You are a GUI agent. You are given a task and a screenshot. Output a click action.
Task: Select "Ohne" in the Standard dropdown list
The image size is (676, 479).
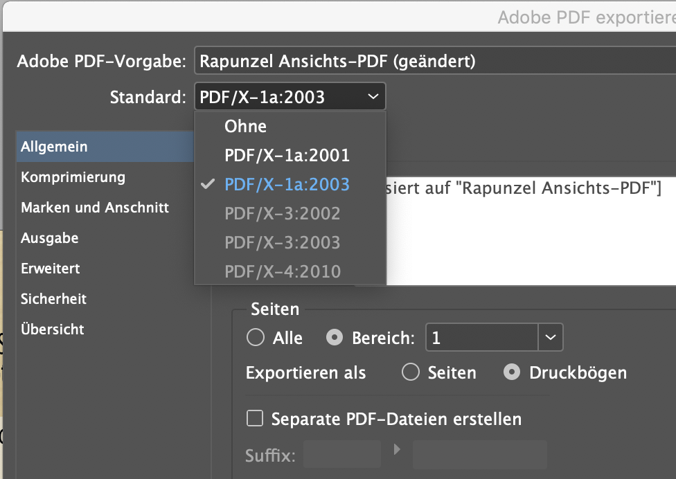pyautogui.click(x=245, y=126)
